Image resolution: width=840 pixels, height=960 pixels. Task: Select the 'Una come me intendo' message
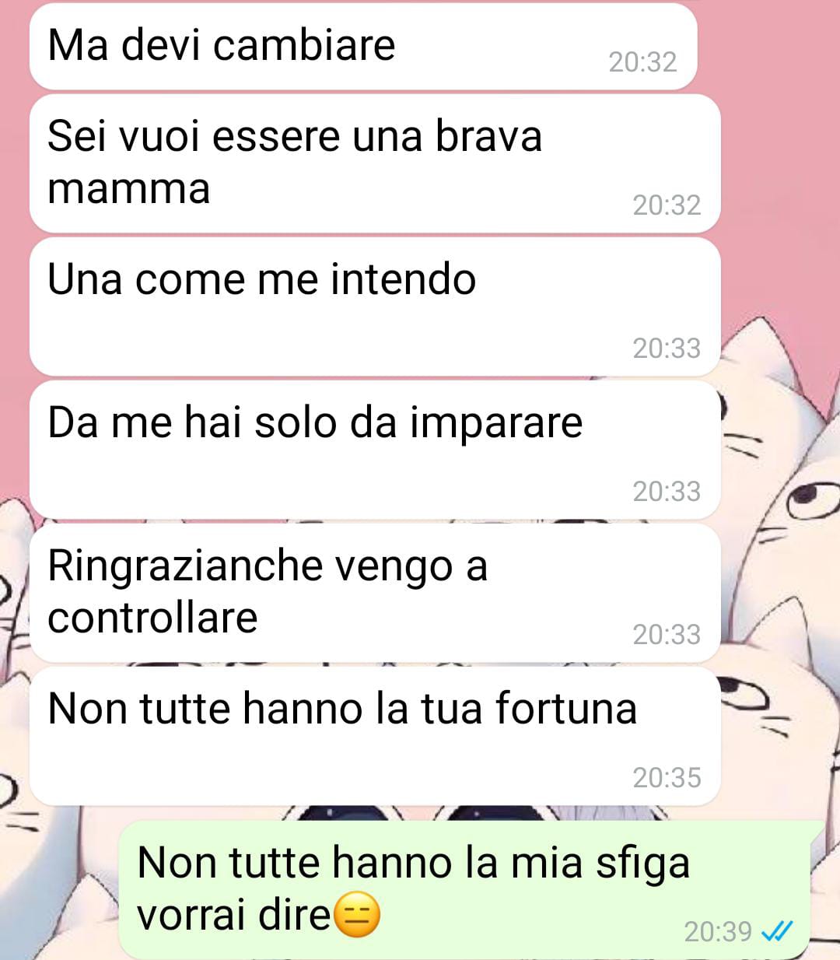pos(375,307)
